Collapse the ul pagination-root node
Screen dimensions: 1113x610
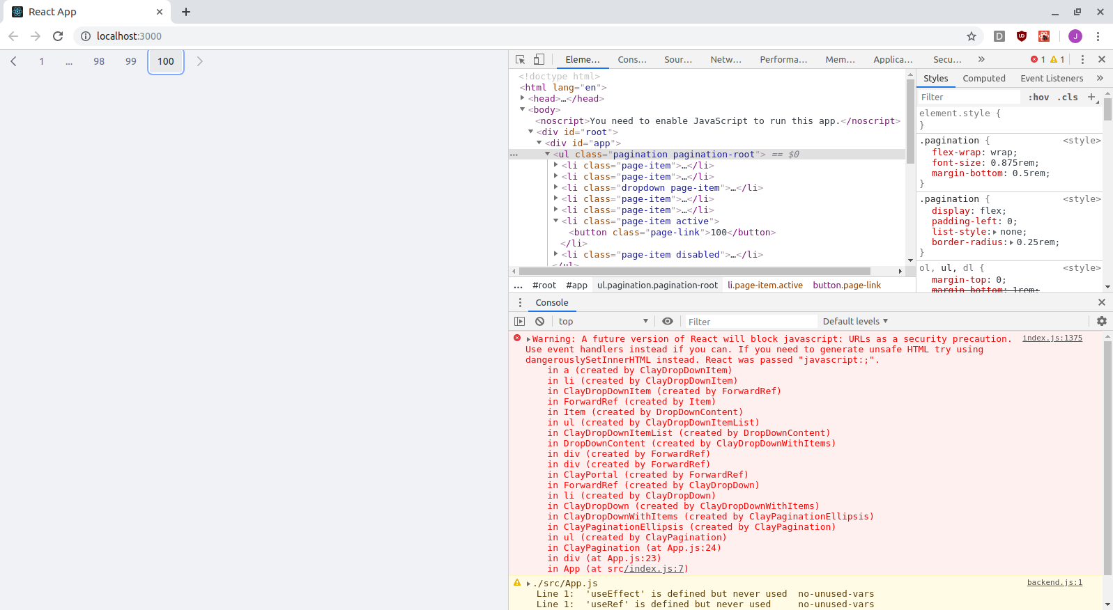[547, 154]
